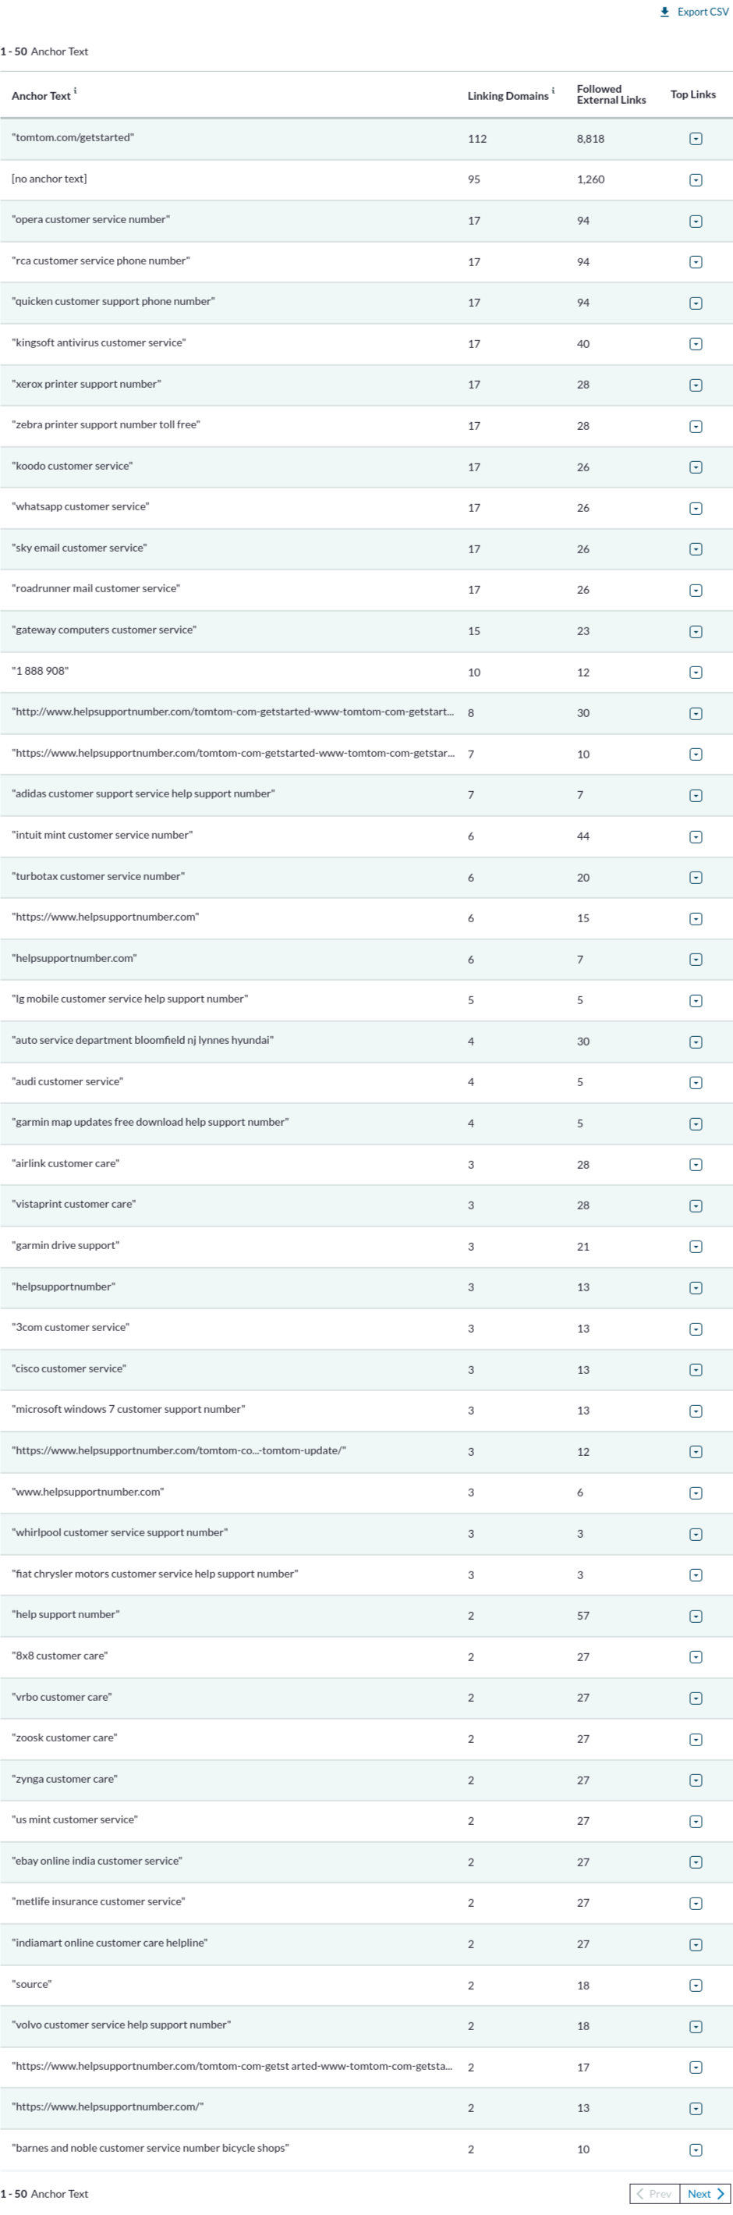Show top links for "whatsapp customer service"
733x2215 pixels.
tap(696, 508)
